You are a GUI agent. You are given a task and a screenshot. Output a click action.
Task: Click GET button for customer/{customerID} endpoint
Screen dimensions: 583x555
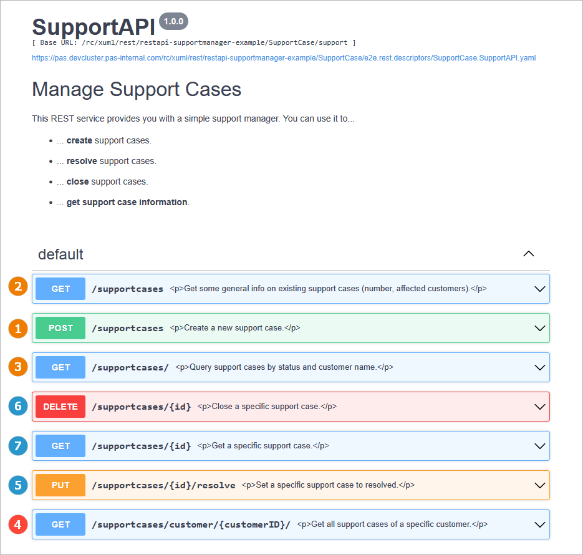(60, 524)
